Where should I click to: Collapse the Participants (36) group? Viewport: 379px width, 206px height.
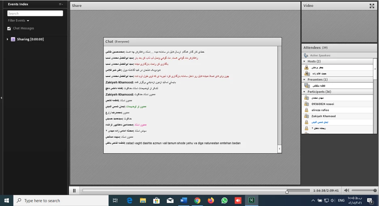(304, 92)
